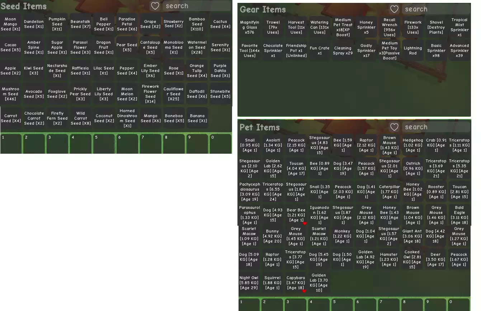Select the Moon Mango Seed item
The image size is (481, 311).
[x=11, y=24]
